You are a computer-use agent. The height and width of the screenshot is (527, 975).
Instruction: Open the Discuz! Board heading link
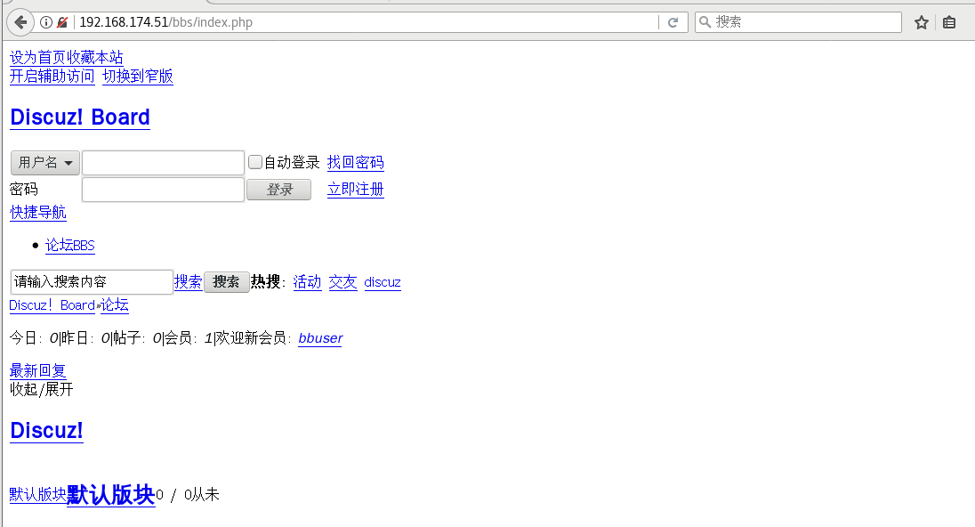80,117
